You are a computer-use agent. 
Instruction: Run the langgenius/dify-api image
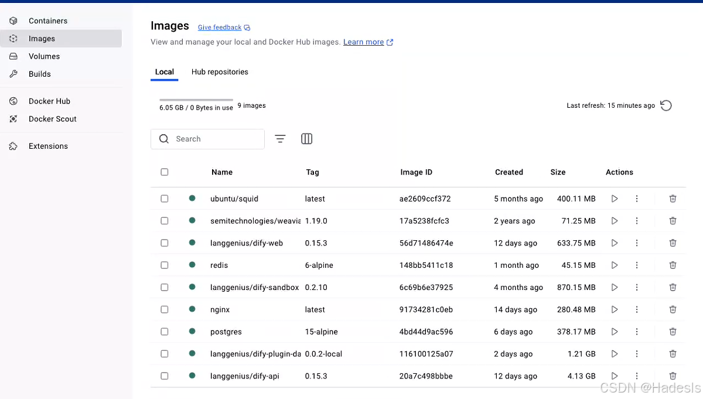(615, 376)
